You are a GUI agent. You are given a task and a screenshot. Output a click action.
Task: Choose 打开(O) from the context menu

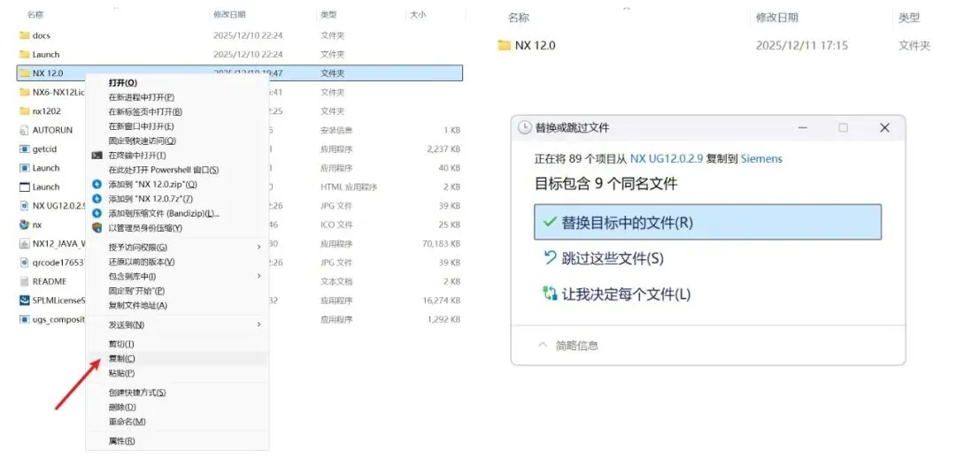[x=123, y=83]
